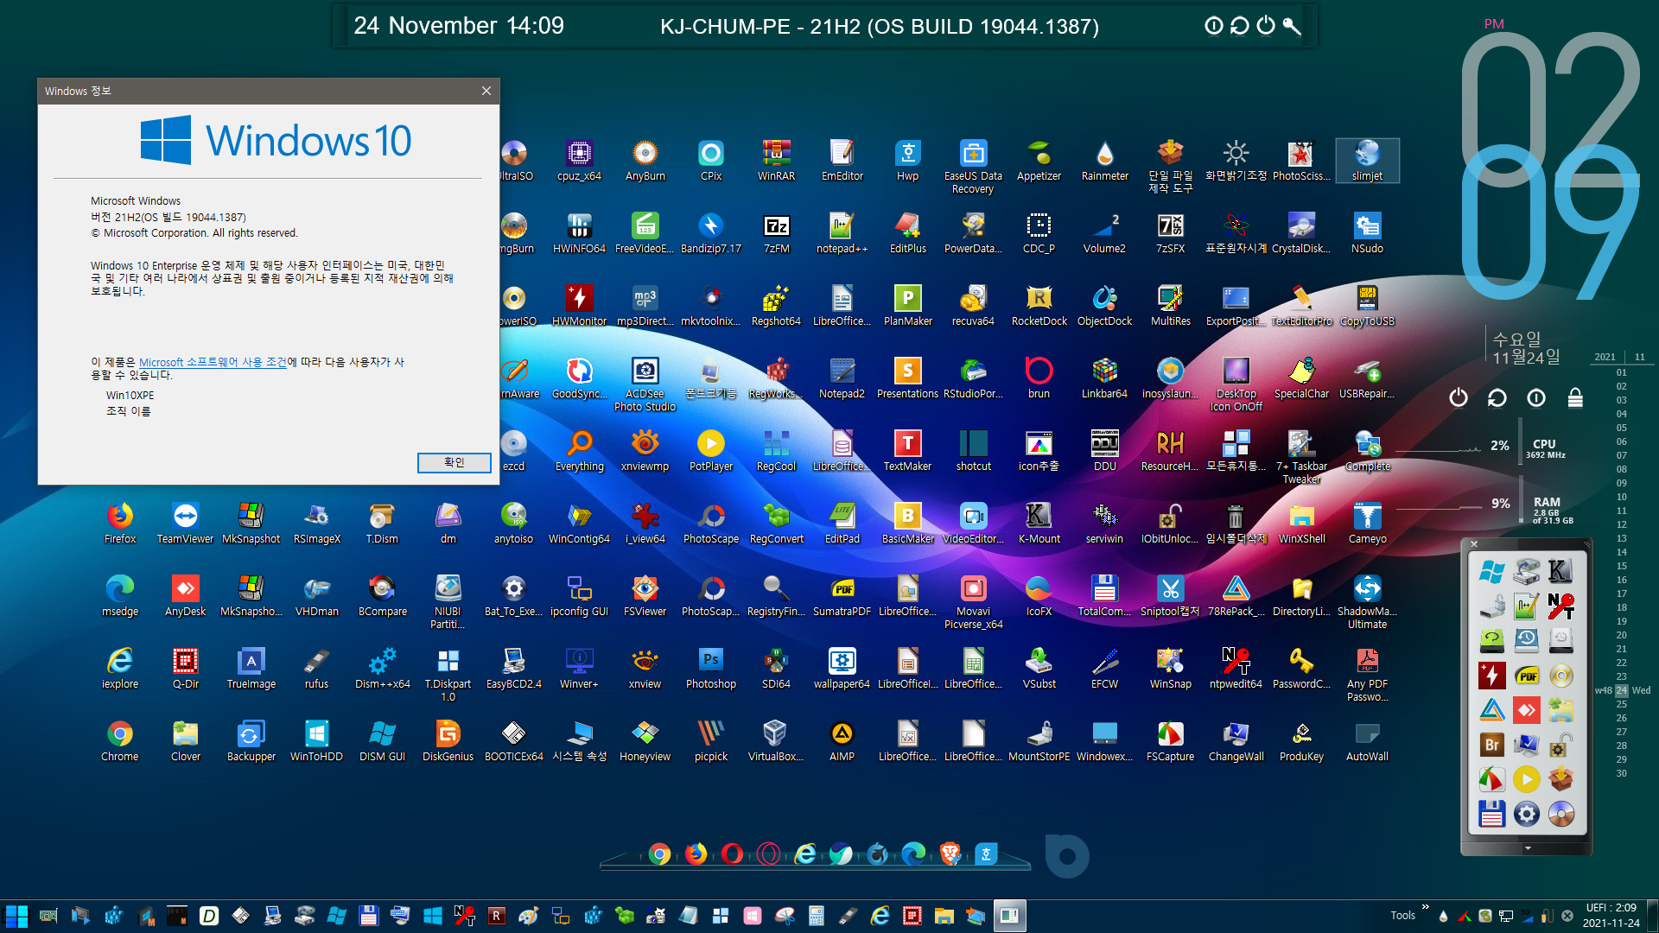Open the rufus desktop icon
The height and width of the screenshot is (933, 1659).
[x=316, y=669]
